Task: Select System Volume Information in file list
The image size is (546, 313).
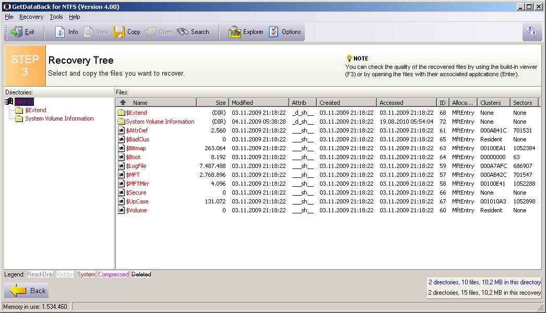Action: 160,122
